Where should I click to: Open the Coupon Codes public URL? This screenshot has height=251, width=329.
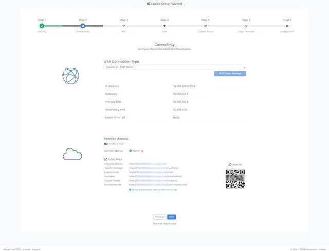[x=153, y=180]
